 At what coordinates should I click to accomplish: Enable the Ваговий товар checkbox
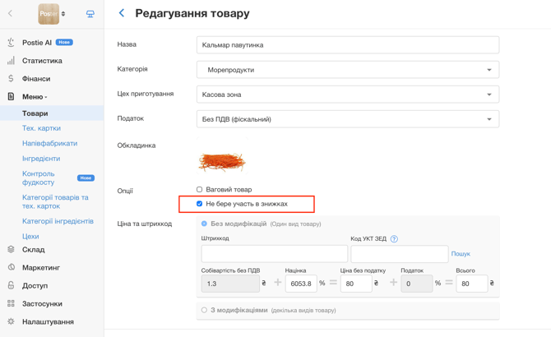[199, 190]
